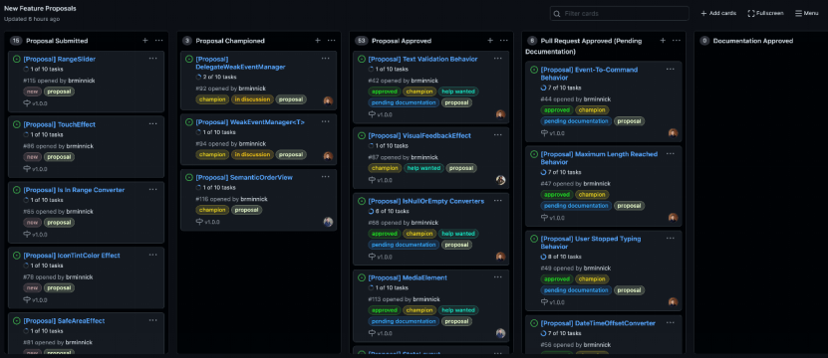Click the plus icon in Pull Request Approved column

pos(663,41)
